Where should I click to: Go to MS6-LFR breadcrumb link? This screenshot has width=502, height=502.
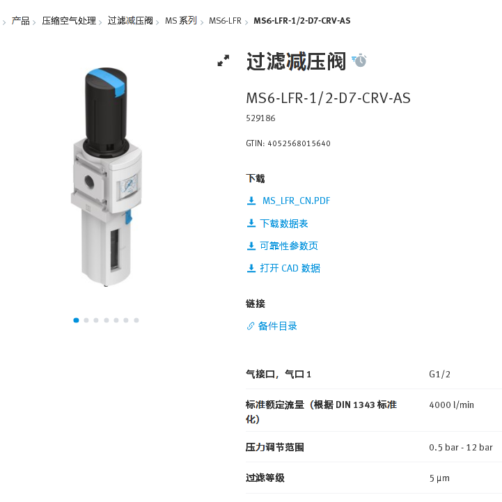click(x=225, y=21)
